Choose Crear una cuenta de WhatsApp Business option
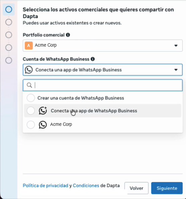Viewport: 186px width, 199px height. click(x=103, y=98)
